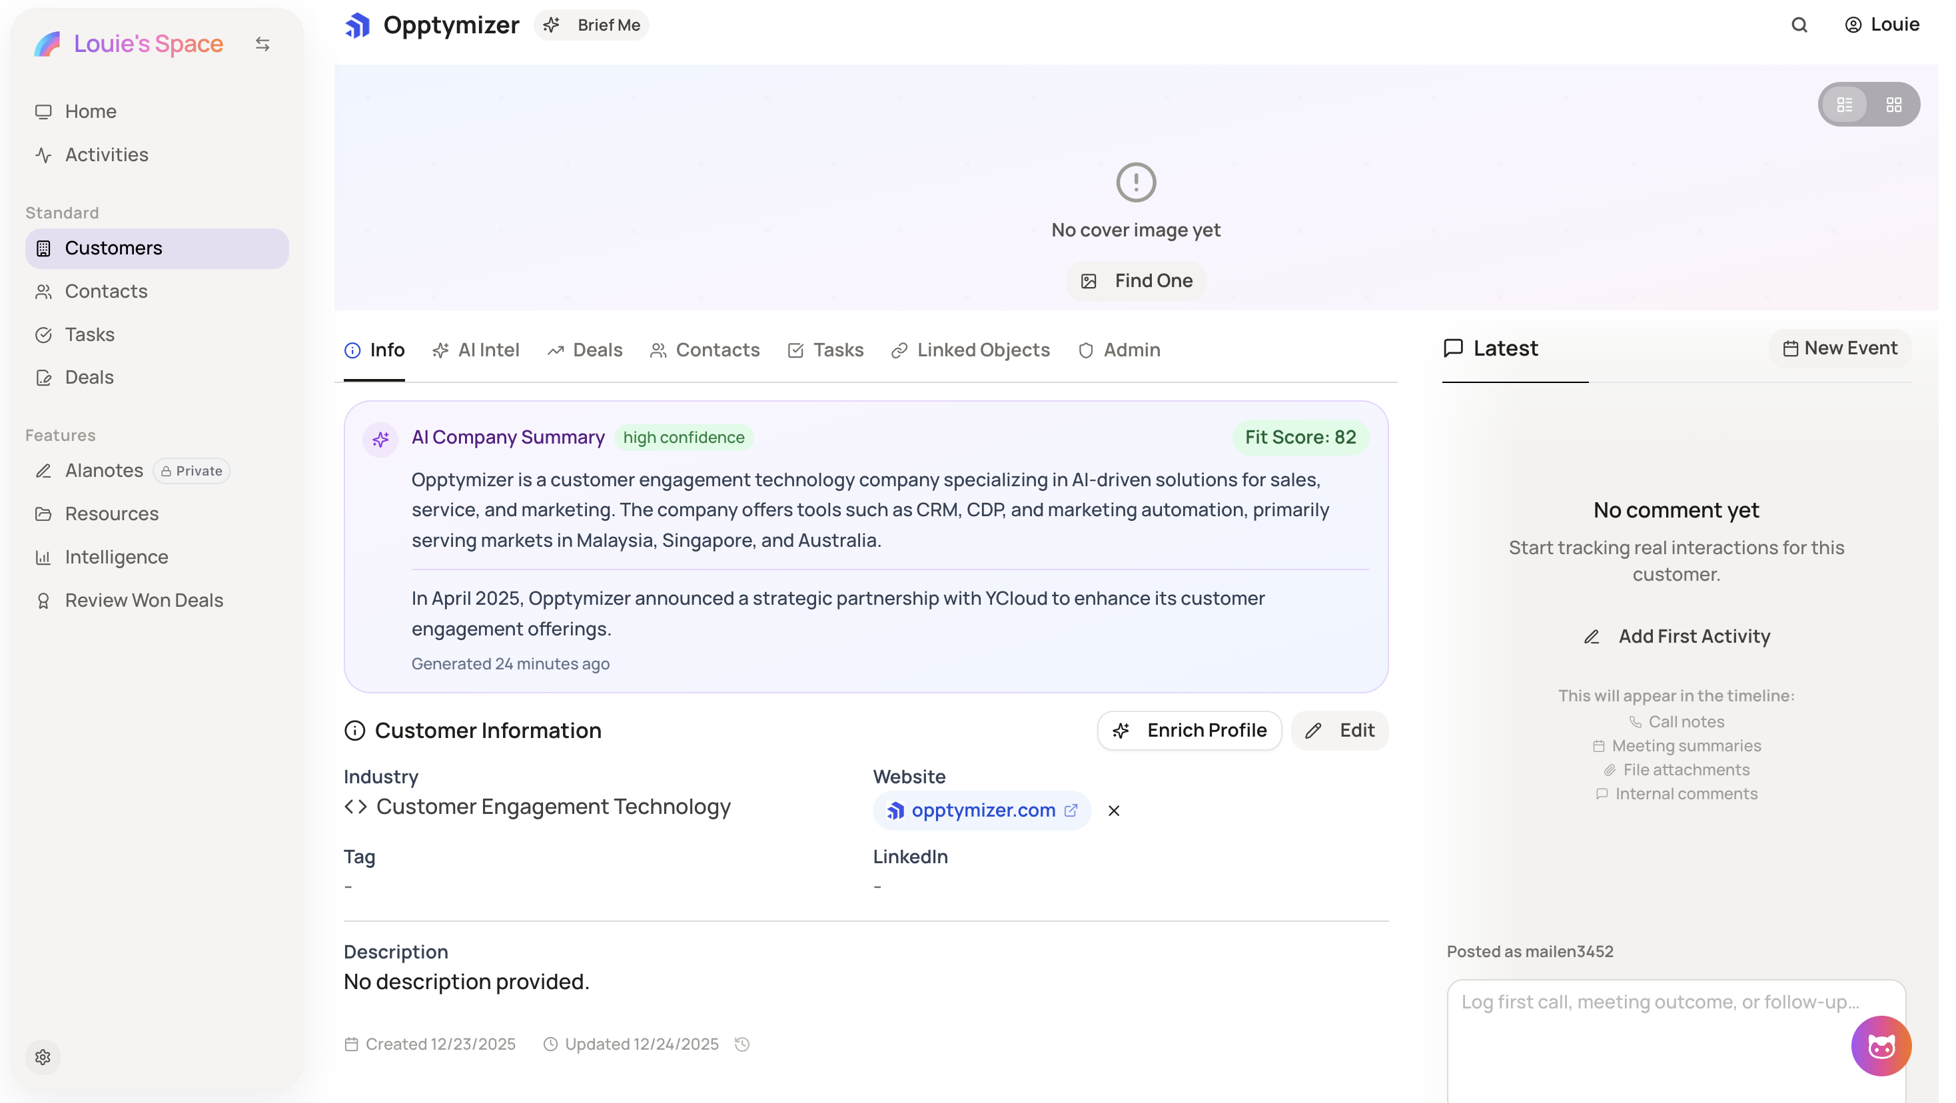Screen dimensions: 1956x1103
Task: Click the no cover image warning icon
Action: 1136,183
